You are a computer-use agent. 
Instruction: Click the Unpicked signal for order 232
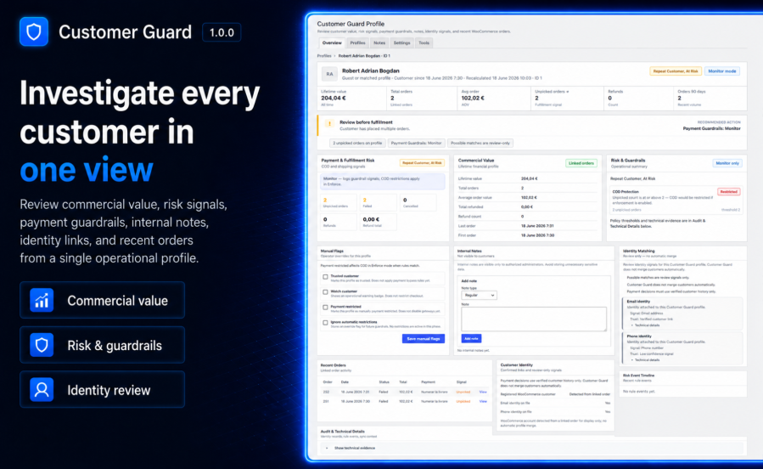point(463,392)
